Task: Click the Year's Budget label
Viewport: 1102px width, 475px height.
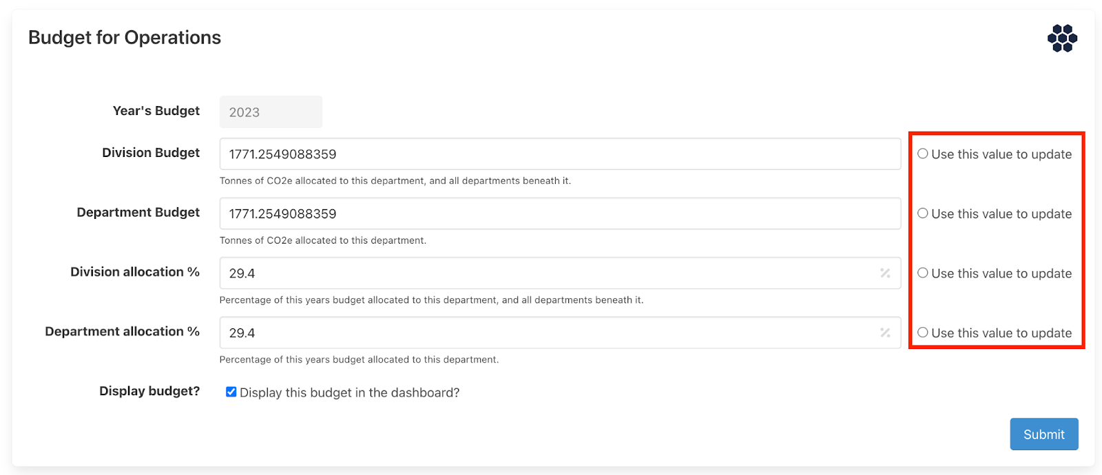Action: click(x=156, y=111)
